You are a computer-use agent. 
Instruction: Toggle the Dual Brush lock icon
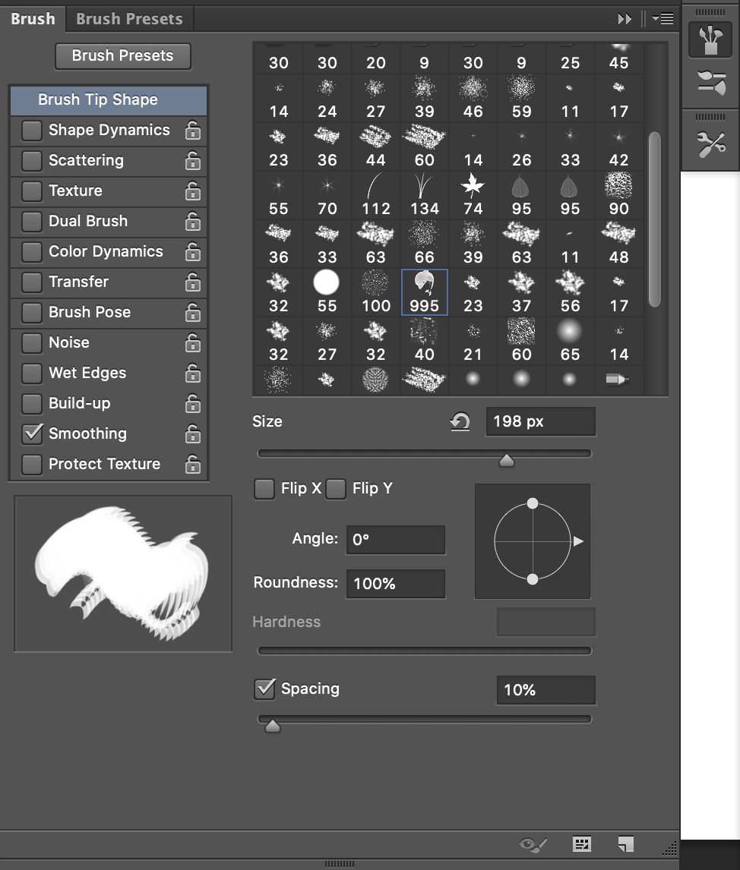pyautogui.click(x=193, y=222)
